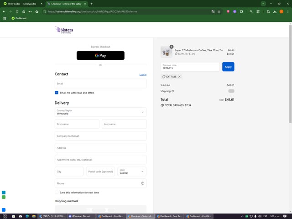This screenshot has width=292, height=219.
Task: Focus the Email input field
Action: pos(100,83)
